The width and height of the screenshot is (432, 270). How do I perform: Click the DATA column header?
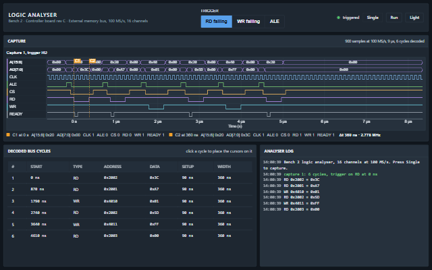pyautogui.click(x=155, y=167)
